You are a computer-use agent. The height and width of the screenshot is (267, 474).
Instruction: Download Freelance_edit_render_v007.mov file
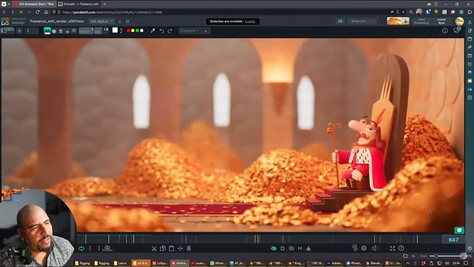point(120,21)
